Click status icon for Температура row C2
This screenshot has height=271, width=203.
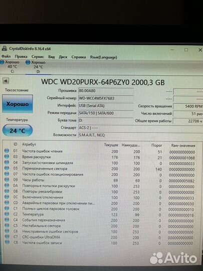(7, 214)
